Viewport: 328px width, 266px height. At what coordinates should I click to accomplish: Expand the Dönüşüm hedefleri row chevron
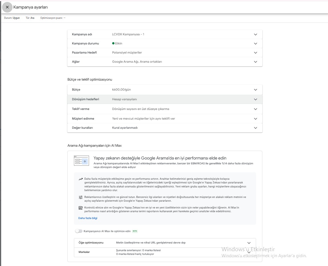[255, 99]
